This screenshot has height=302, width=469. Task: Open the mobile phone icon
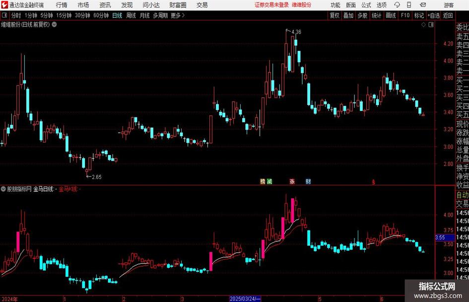click(x=409, y=5)
